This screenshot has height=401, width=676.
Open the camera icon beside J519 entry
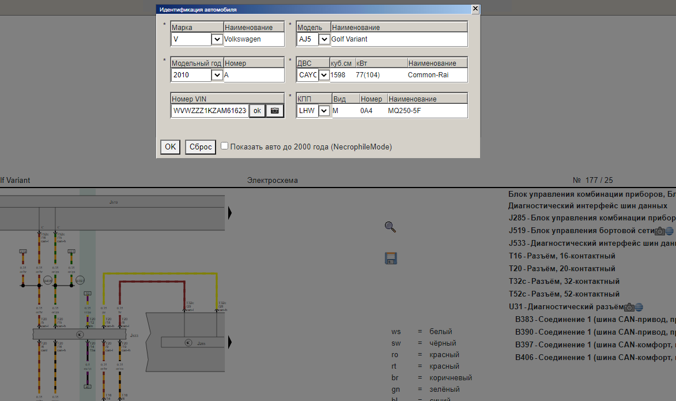660,231
